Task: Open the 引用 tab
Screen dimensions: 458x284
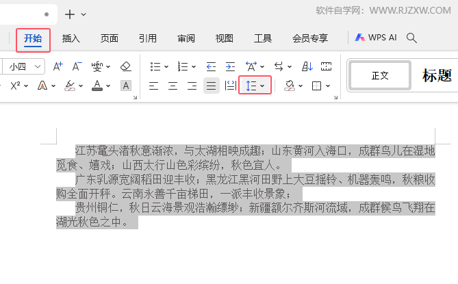Action: 148,38
